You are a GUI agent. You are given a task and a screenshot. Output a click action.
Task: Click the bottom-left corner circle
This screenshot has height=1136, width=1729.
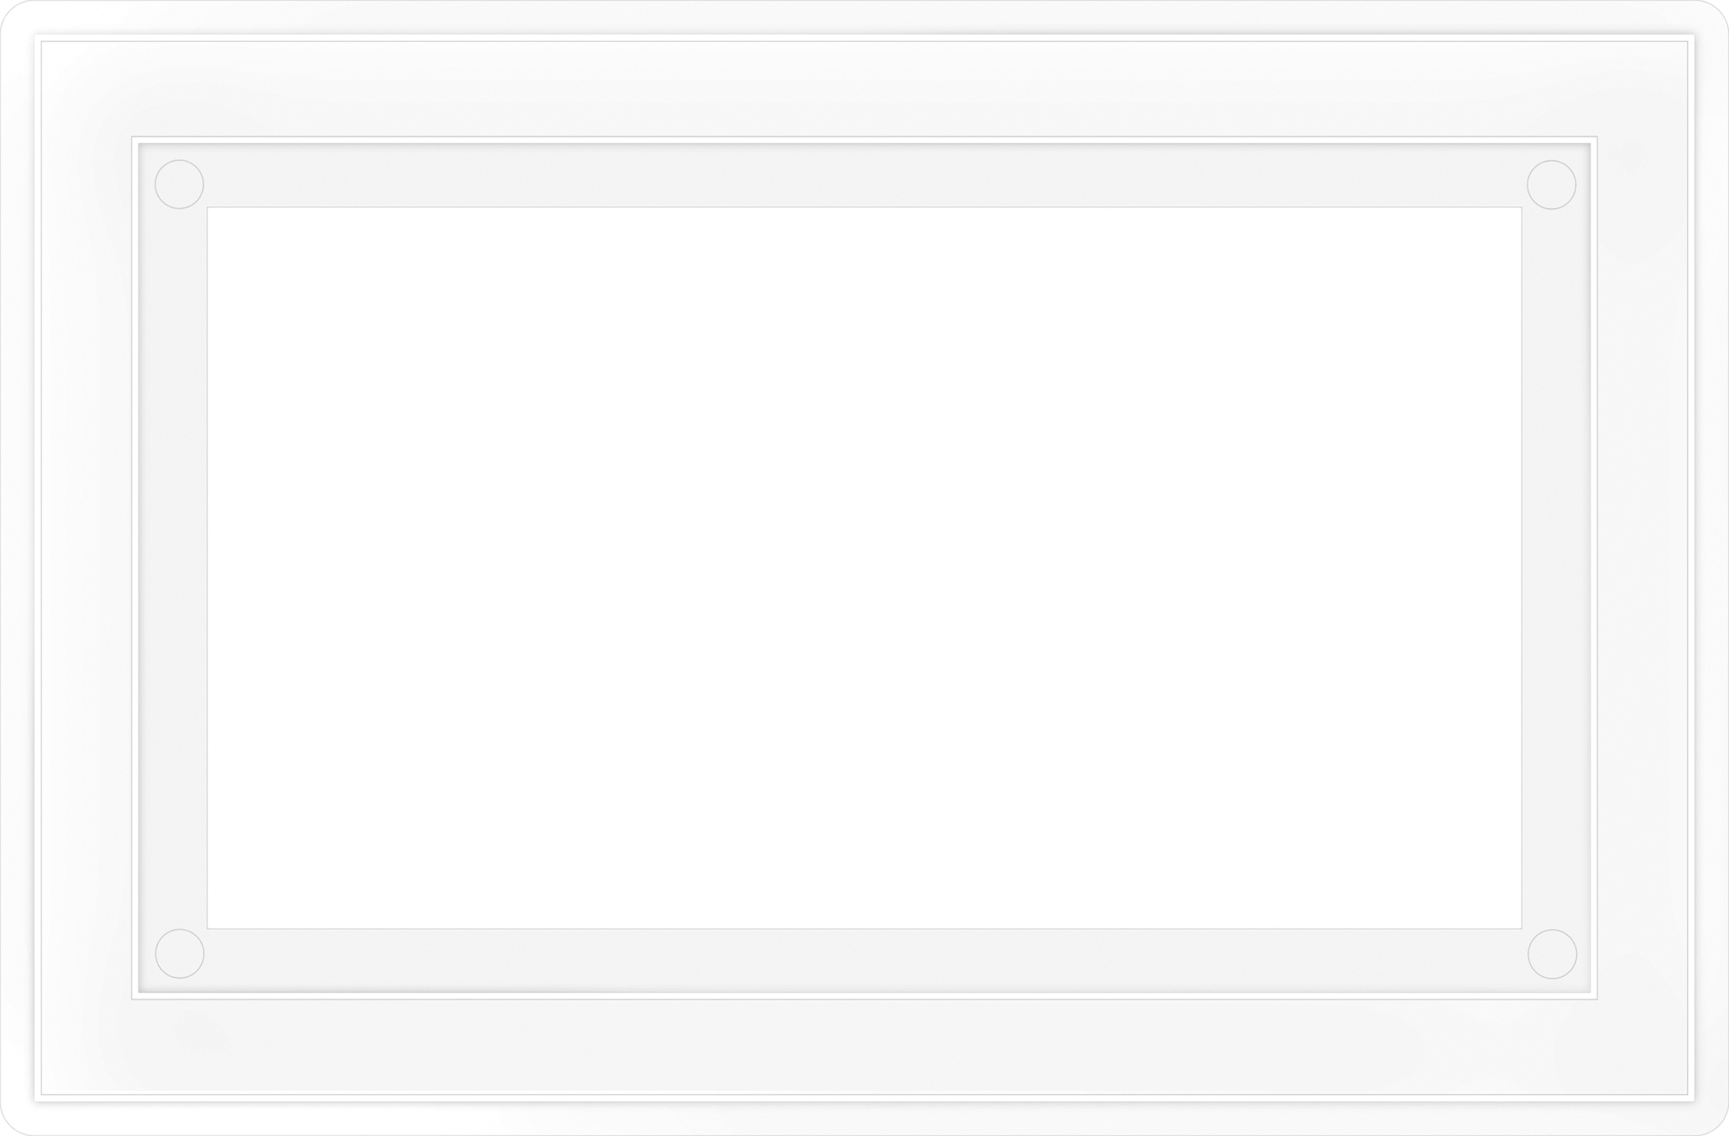(180, 954)
